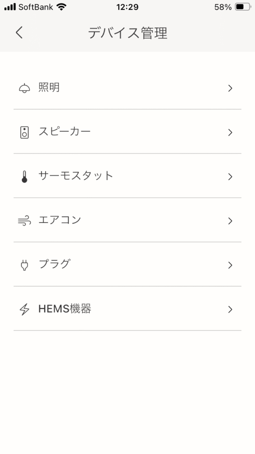Viewport: 255px width, 454px height.
Task: Expand 照明 using its right chevron
Action: pos(230,88)
